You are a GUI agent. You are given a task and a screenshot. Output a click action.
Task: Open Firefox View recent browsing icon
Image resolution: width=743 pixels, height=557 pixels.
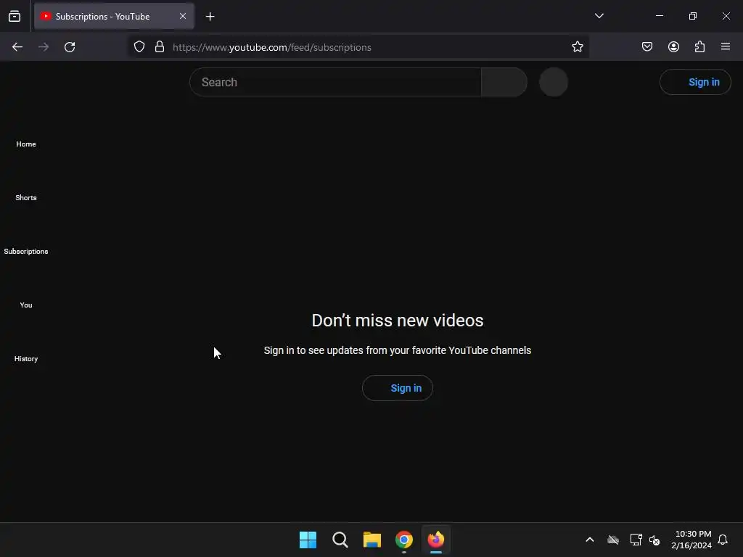click(x=15, y=16)
